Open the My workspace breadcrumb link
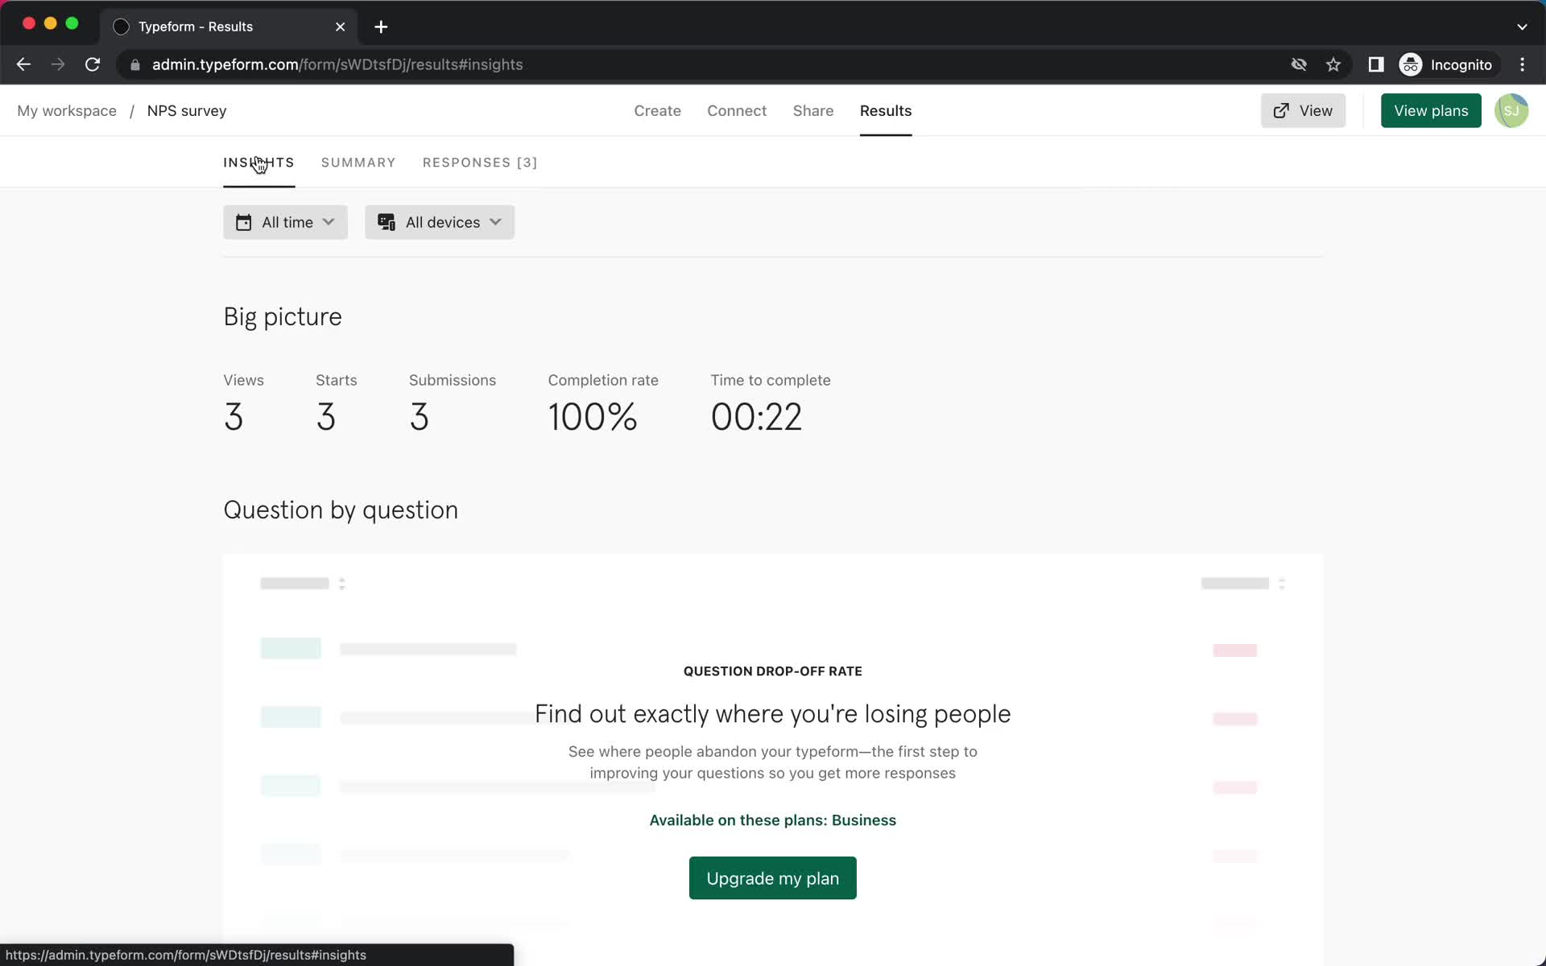 tap(67, 110)
